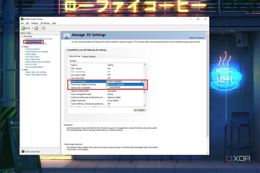Click the settings list scroll down arrow

click(145, 105)
